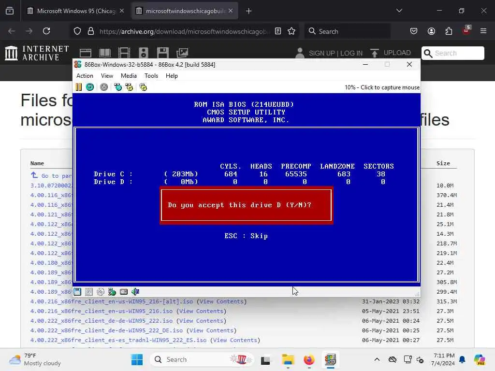Click the 86Box taskbar icon
495x371 pixels.
click(330, 359)
